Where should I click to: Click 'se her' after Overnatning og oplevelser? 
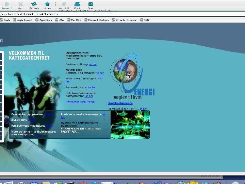pos(48,114)
